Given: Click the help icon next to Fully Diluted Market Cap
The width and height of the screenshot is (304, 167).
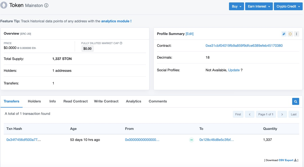Looking at the screenshot, I should [121, 43].
